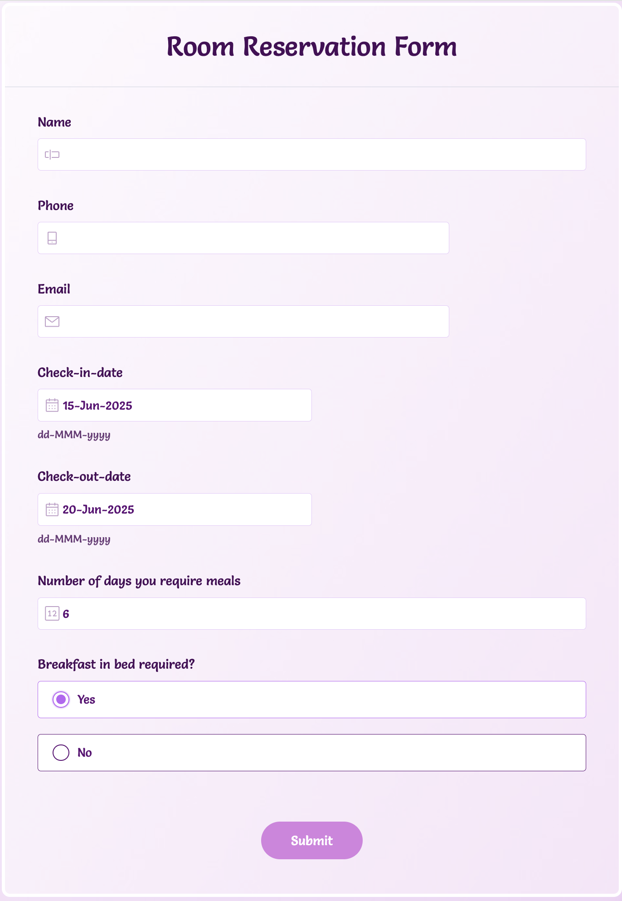Screen dimensions: 622x901
Task: Click the text cursor icon in Name field
Action: click(52, 155)
